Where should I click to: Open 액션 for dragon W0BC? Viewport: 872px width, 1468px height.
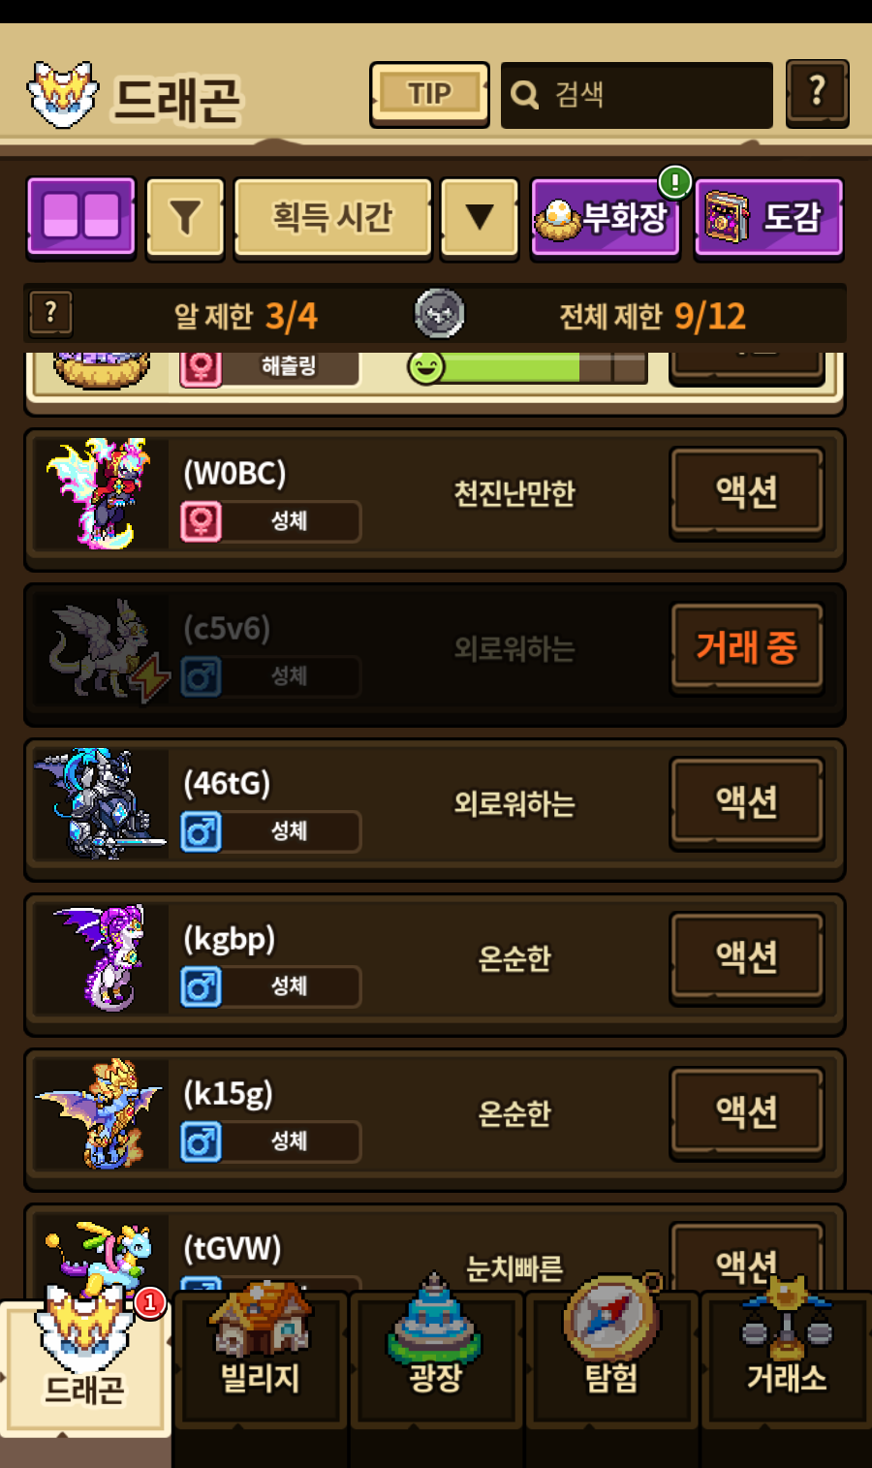pos(746,492)
